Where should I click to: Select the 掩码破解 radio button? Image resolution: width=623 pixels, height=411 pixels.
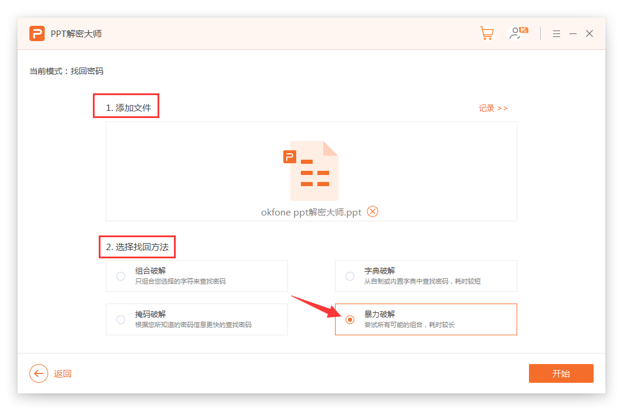(120, 319)
